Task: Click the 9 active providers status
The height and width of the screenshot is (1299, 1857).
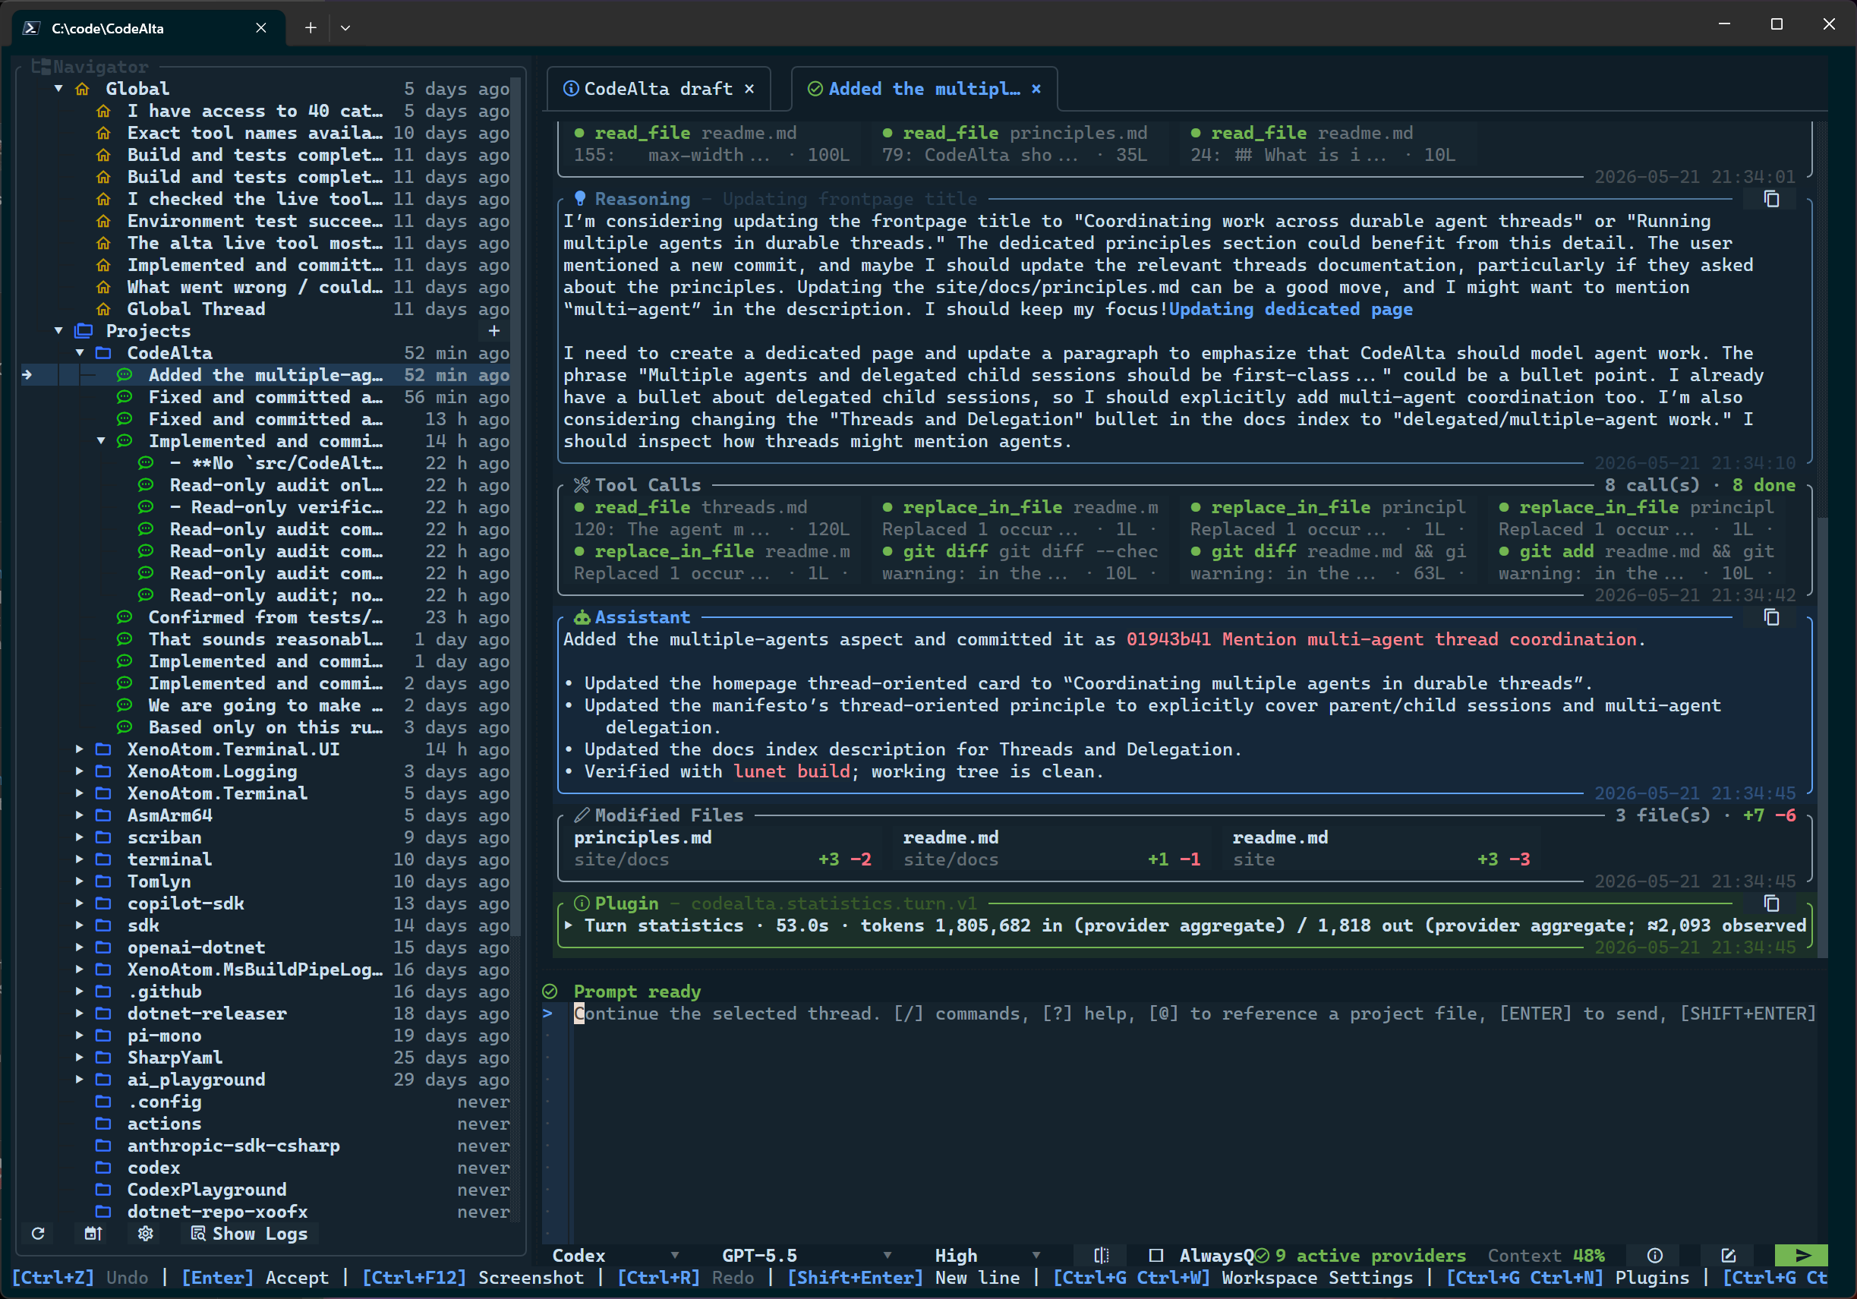Action: click(1360, 1255)
